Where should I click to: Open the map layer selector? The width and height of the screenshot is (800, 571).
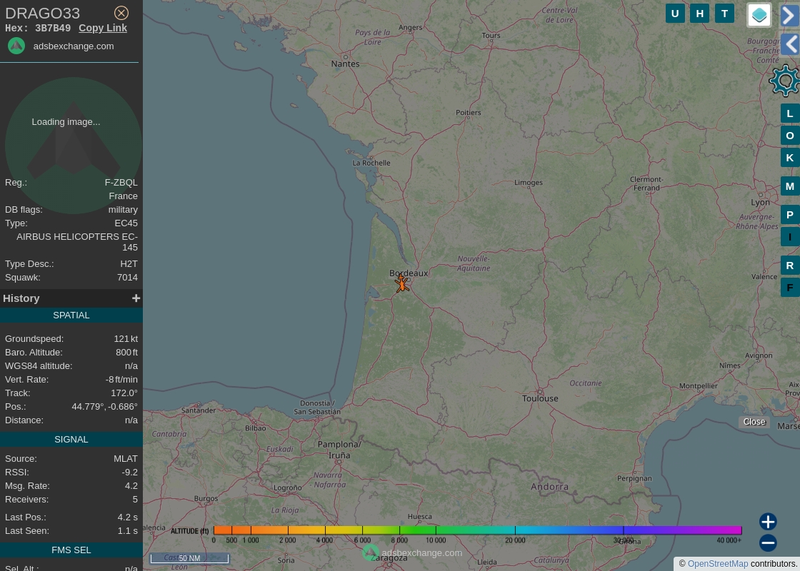point(759,15)
